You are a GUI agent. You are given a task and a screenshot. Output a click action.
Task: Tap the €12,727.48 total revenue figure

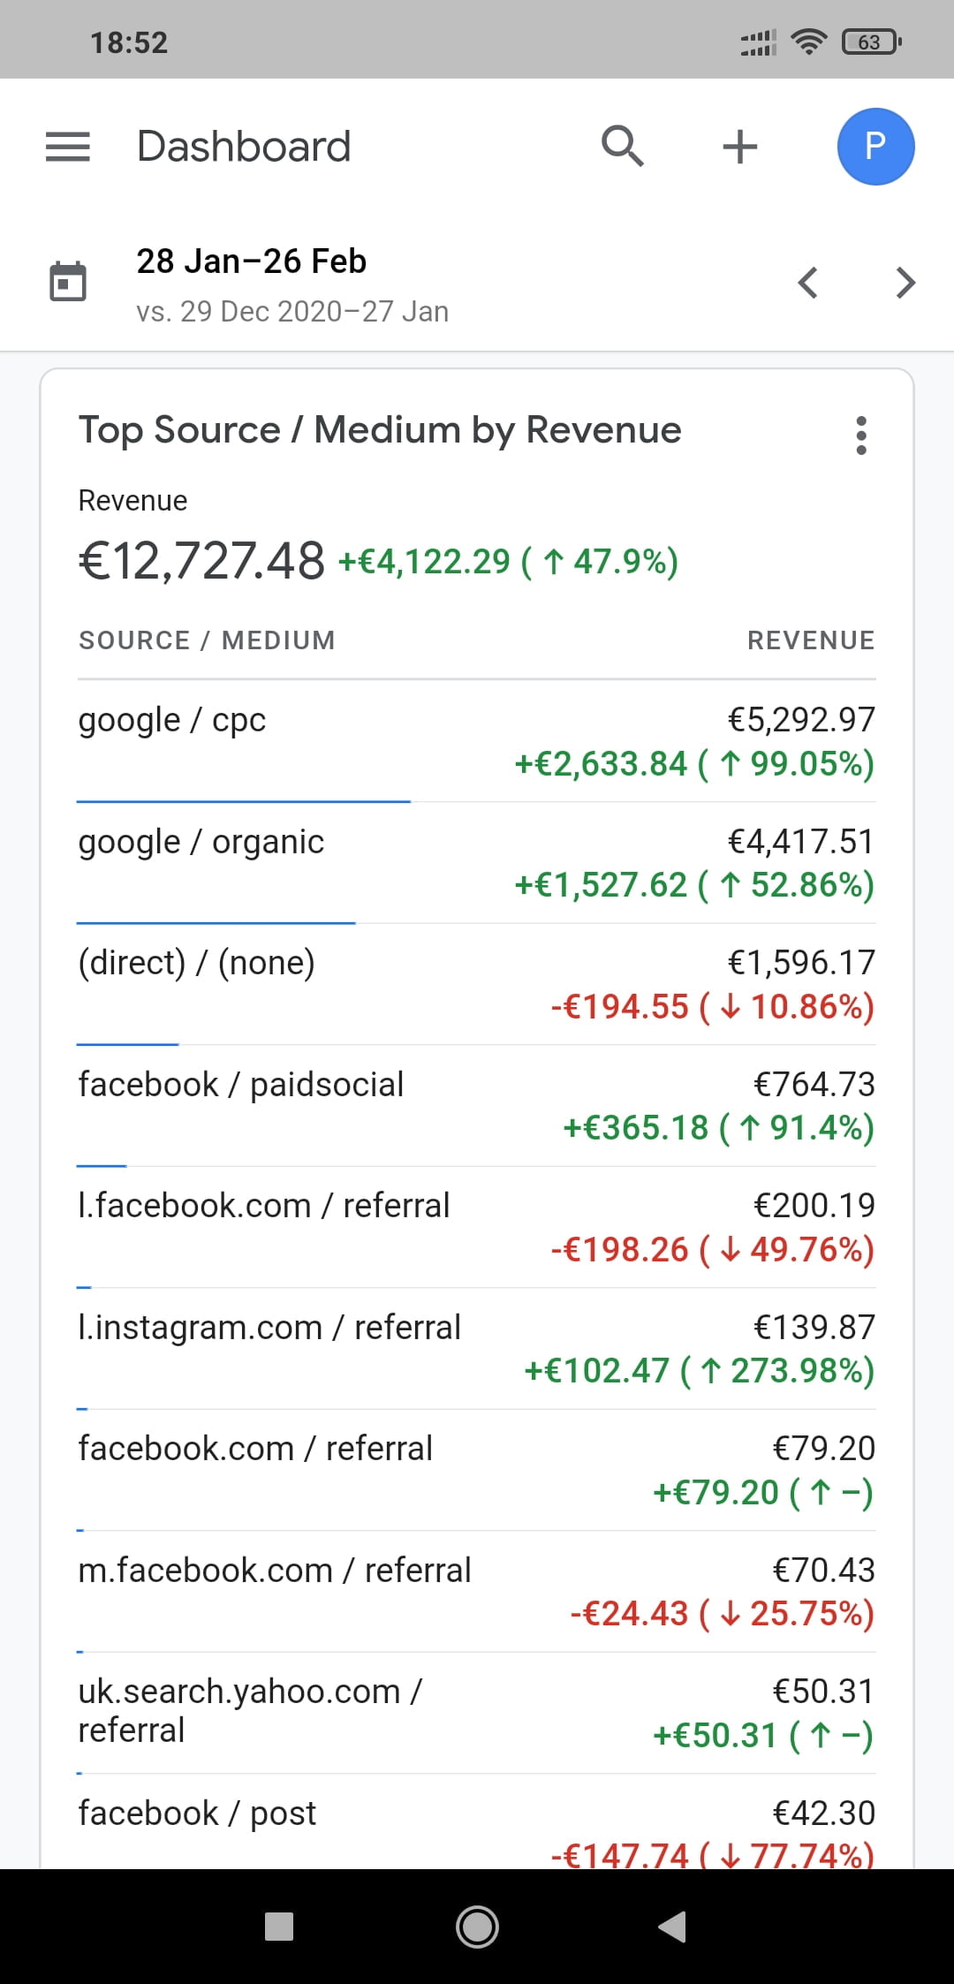pyautogui.click(x=202, y=561)
